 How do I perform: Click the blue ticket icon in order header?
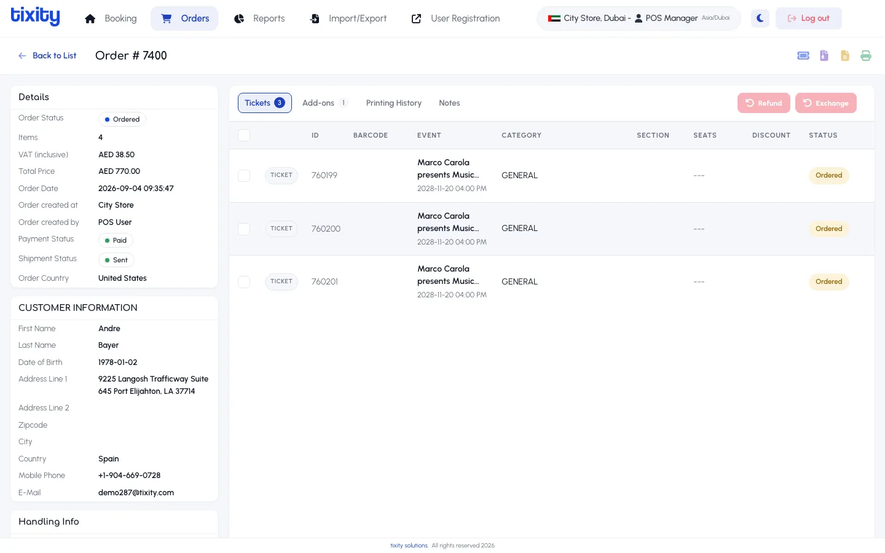pyautogui.click(x=803, y=56)
